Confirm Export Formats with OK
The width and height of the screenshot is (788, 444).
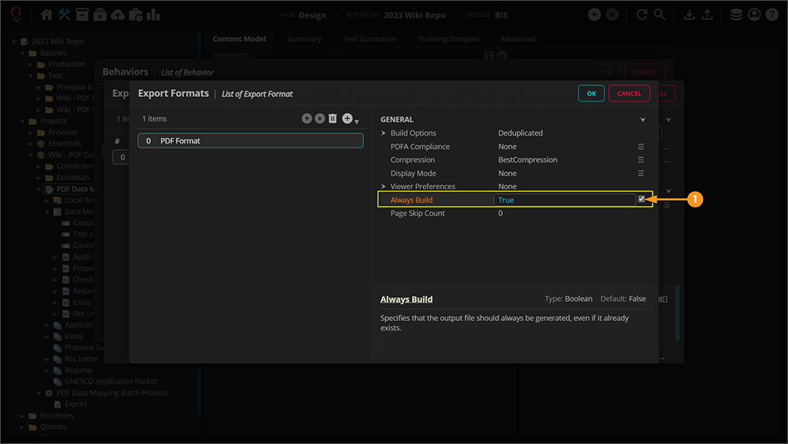(x=591, y=93)
